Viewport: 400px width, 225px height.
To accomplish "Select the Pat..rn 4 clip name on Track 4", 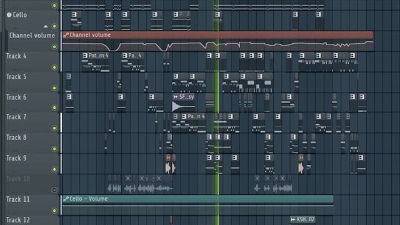I will click(99, 56).
